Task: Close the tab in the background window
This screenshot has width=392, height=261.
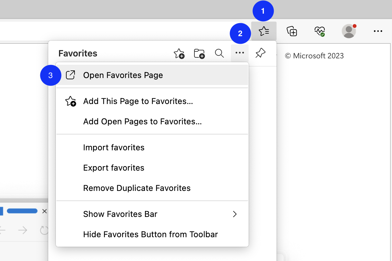Action: pyautogui.click(x=44, y=211)
